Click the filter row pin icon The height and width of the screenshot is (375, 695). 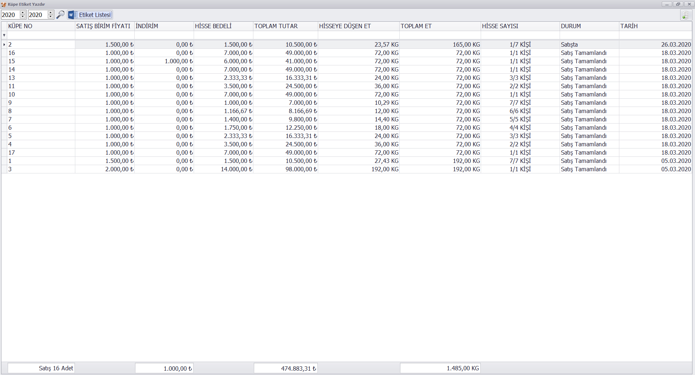click(x=4, y=35)
